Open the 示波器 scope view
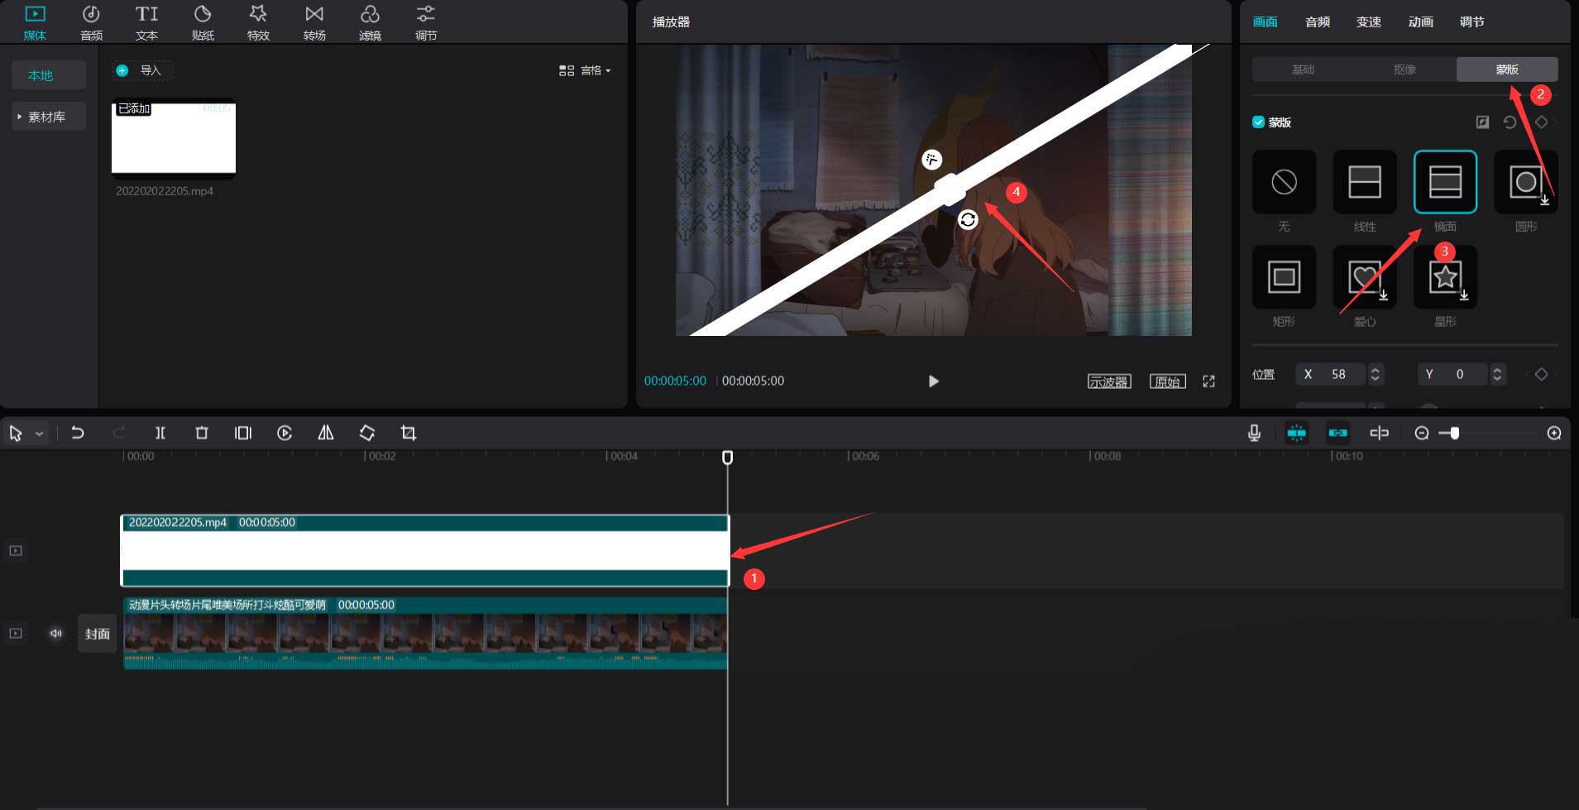Viewport: 1579px width, 810px height. (x=1109, y=381)
